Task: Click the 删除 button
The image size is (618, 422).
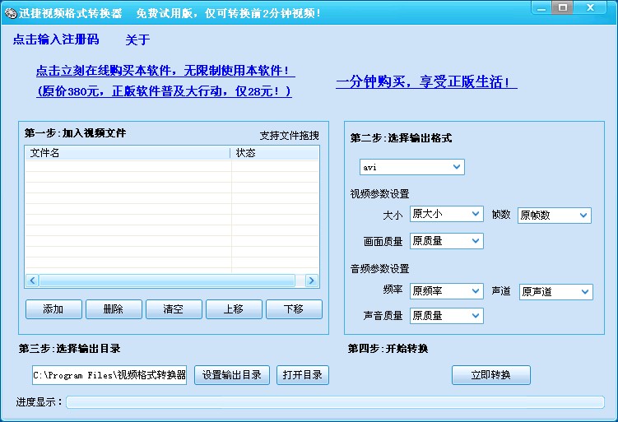Action: click(114, 309)
